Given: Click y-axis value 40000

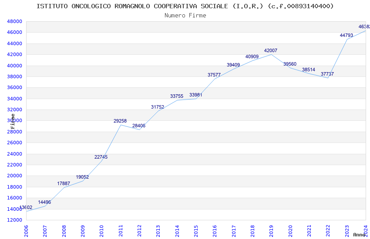Looking at the screenshot, I should [x=15, y=66].
